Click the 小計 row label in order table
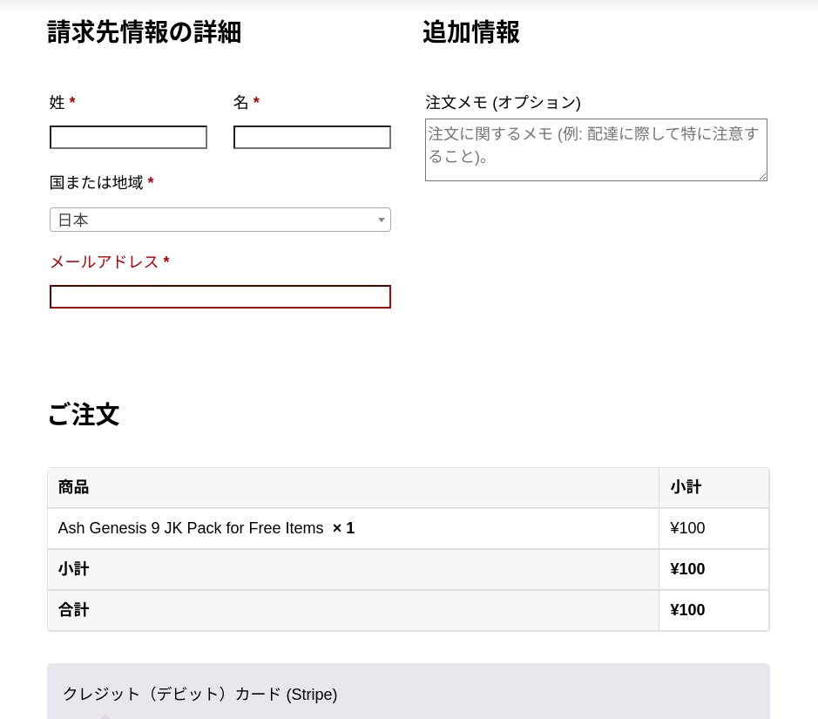The image size is (818, 719). (73, 569)
